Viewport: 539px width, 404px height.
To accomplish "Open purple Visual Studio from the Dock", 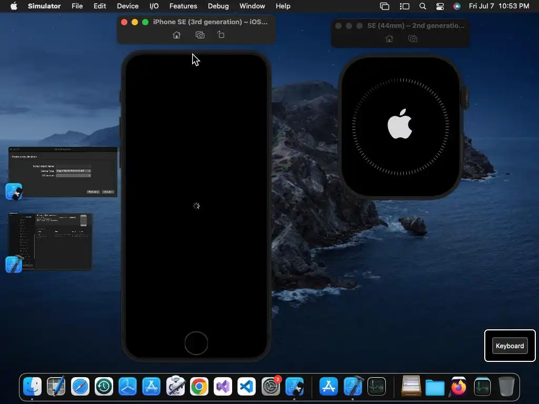I will pos(223,387).
